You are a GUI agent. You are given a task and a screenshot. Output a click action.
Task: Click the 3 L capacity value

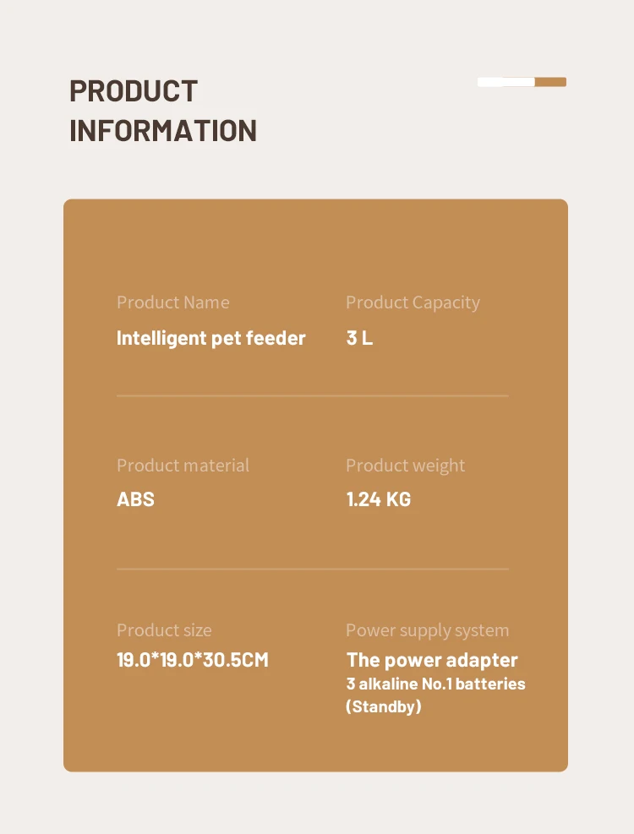point(359,338)
